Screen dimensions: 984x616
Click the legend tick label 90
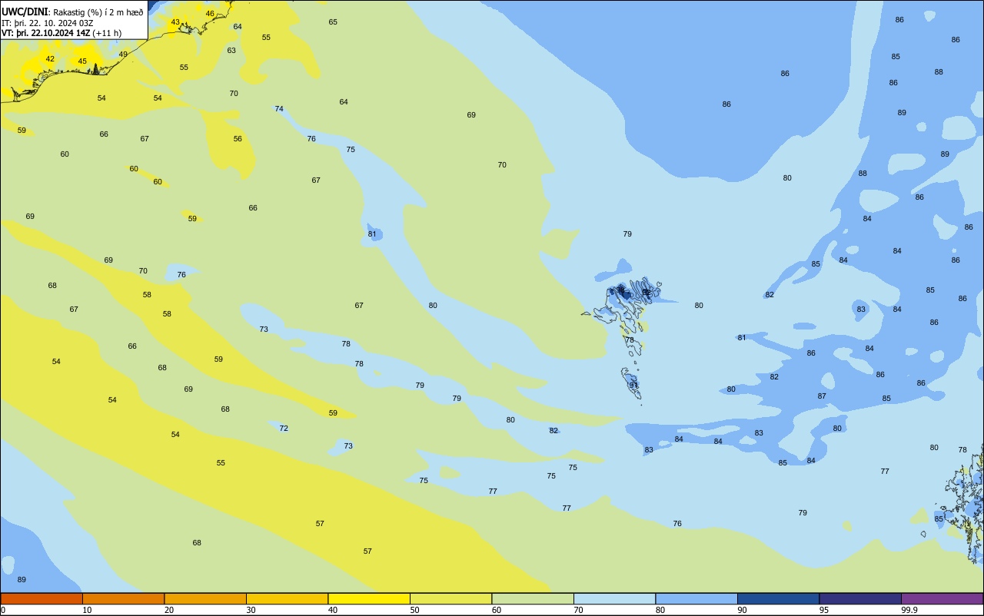tap(742, 610)
